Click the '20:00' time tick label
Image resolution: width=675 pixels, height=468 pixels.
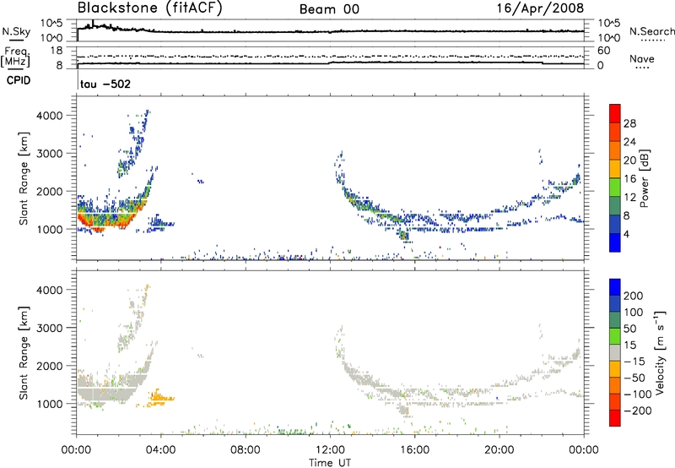499,450
